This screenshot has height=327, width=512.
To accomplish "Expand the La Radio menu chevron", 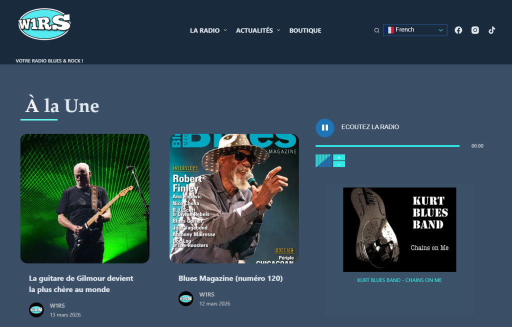I will click(x=225, y=30).
